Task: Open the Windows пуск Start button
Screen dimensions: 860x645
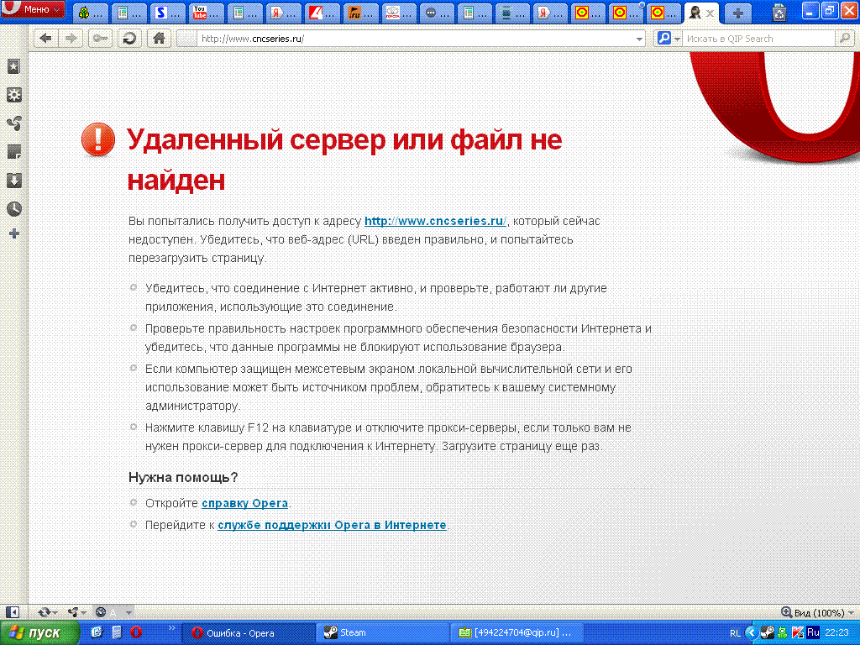Action: [39, 633]
